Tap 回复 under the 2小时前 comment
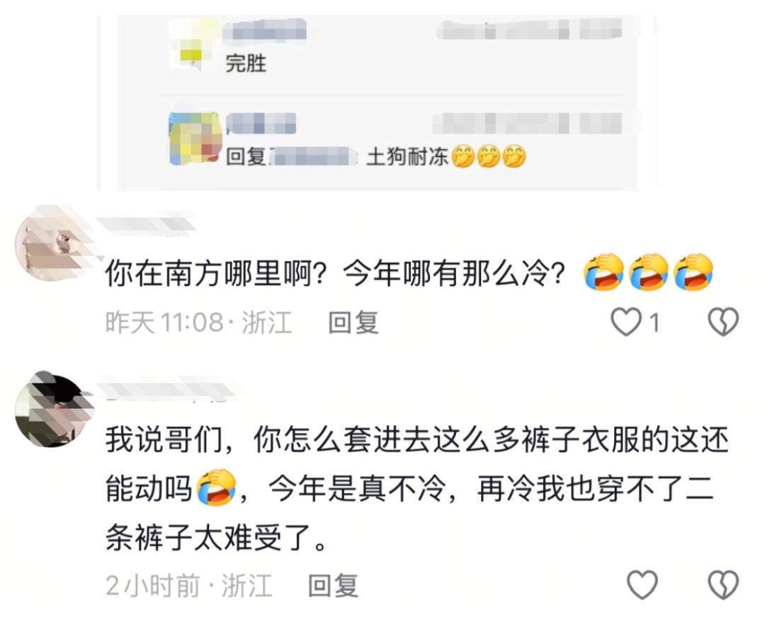Screen dimensions: 772x624 [x=333, y=585]
